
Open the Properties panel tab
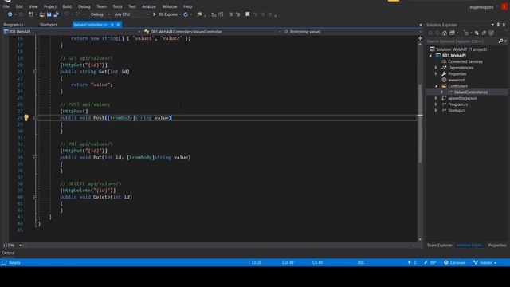pyautogui.click(x=497, y=245)
